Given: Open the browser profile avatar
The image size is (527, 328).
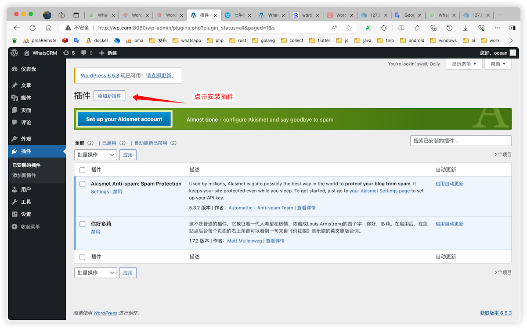Looking at the screenshot, I should pyautogui.click(x=47, y=15).
